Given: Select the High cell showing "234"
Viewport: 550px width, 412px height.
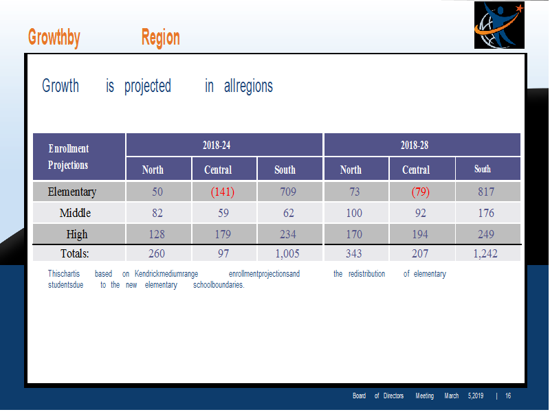Looking at the screenshot, I should (x=290, y=233).
